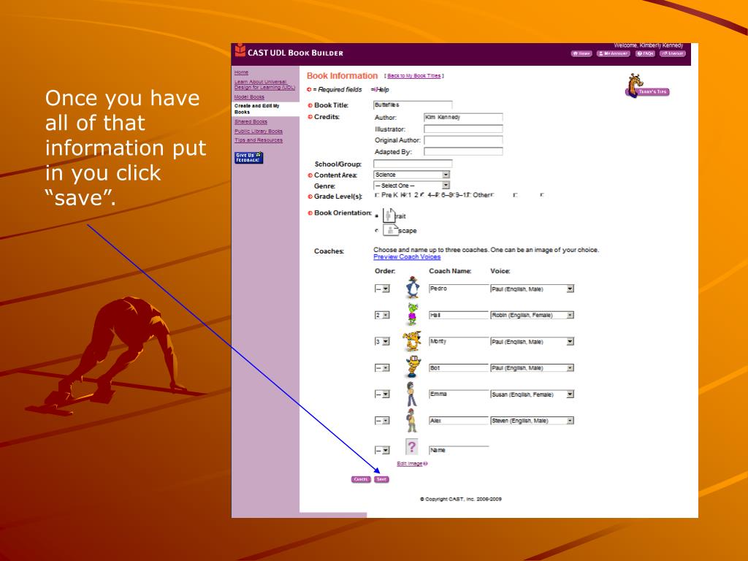Click the Back to My Book Titles link
The width and height of the screenshot is (748, 561).
pyautogui.click(x=413, y=76)
